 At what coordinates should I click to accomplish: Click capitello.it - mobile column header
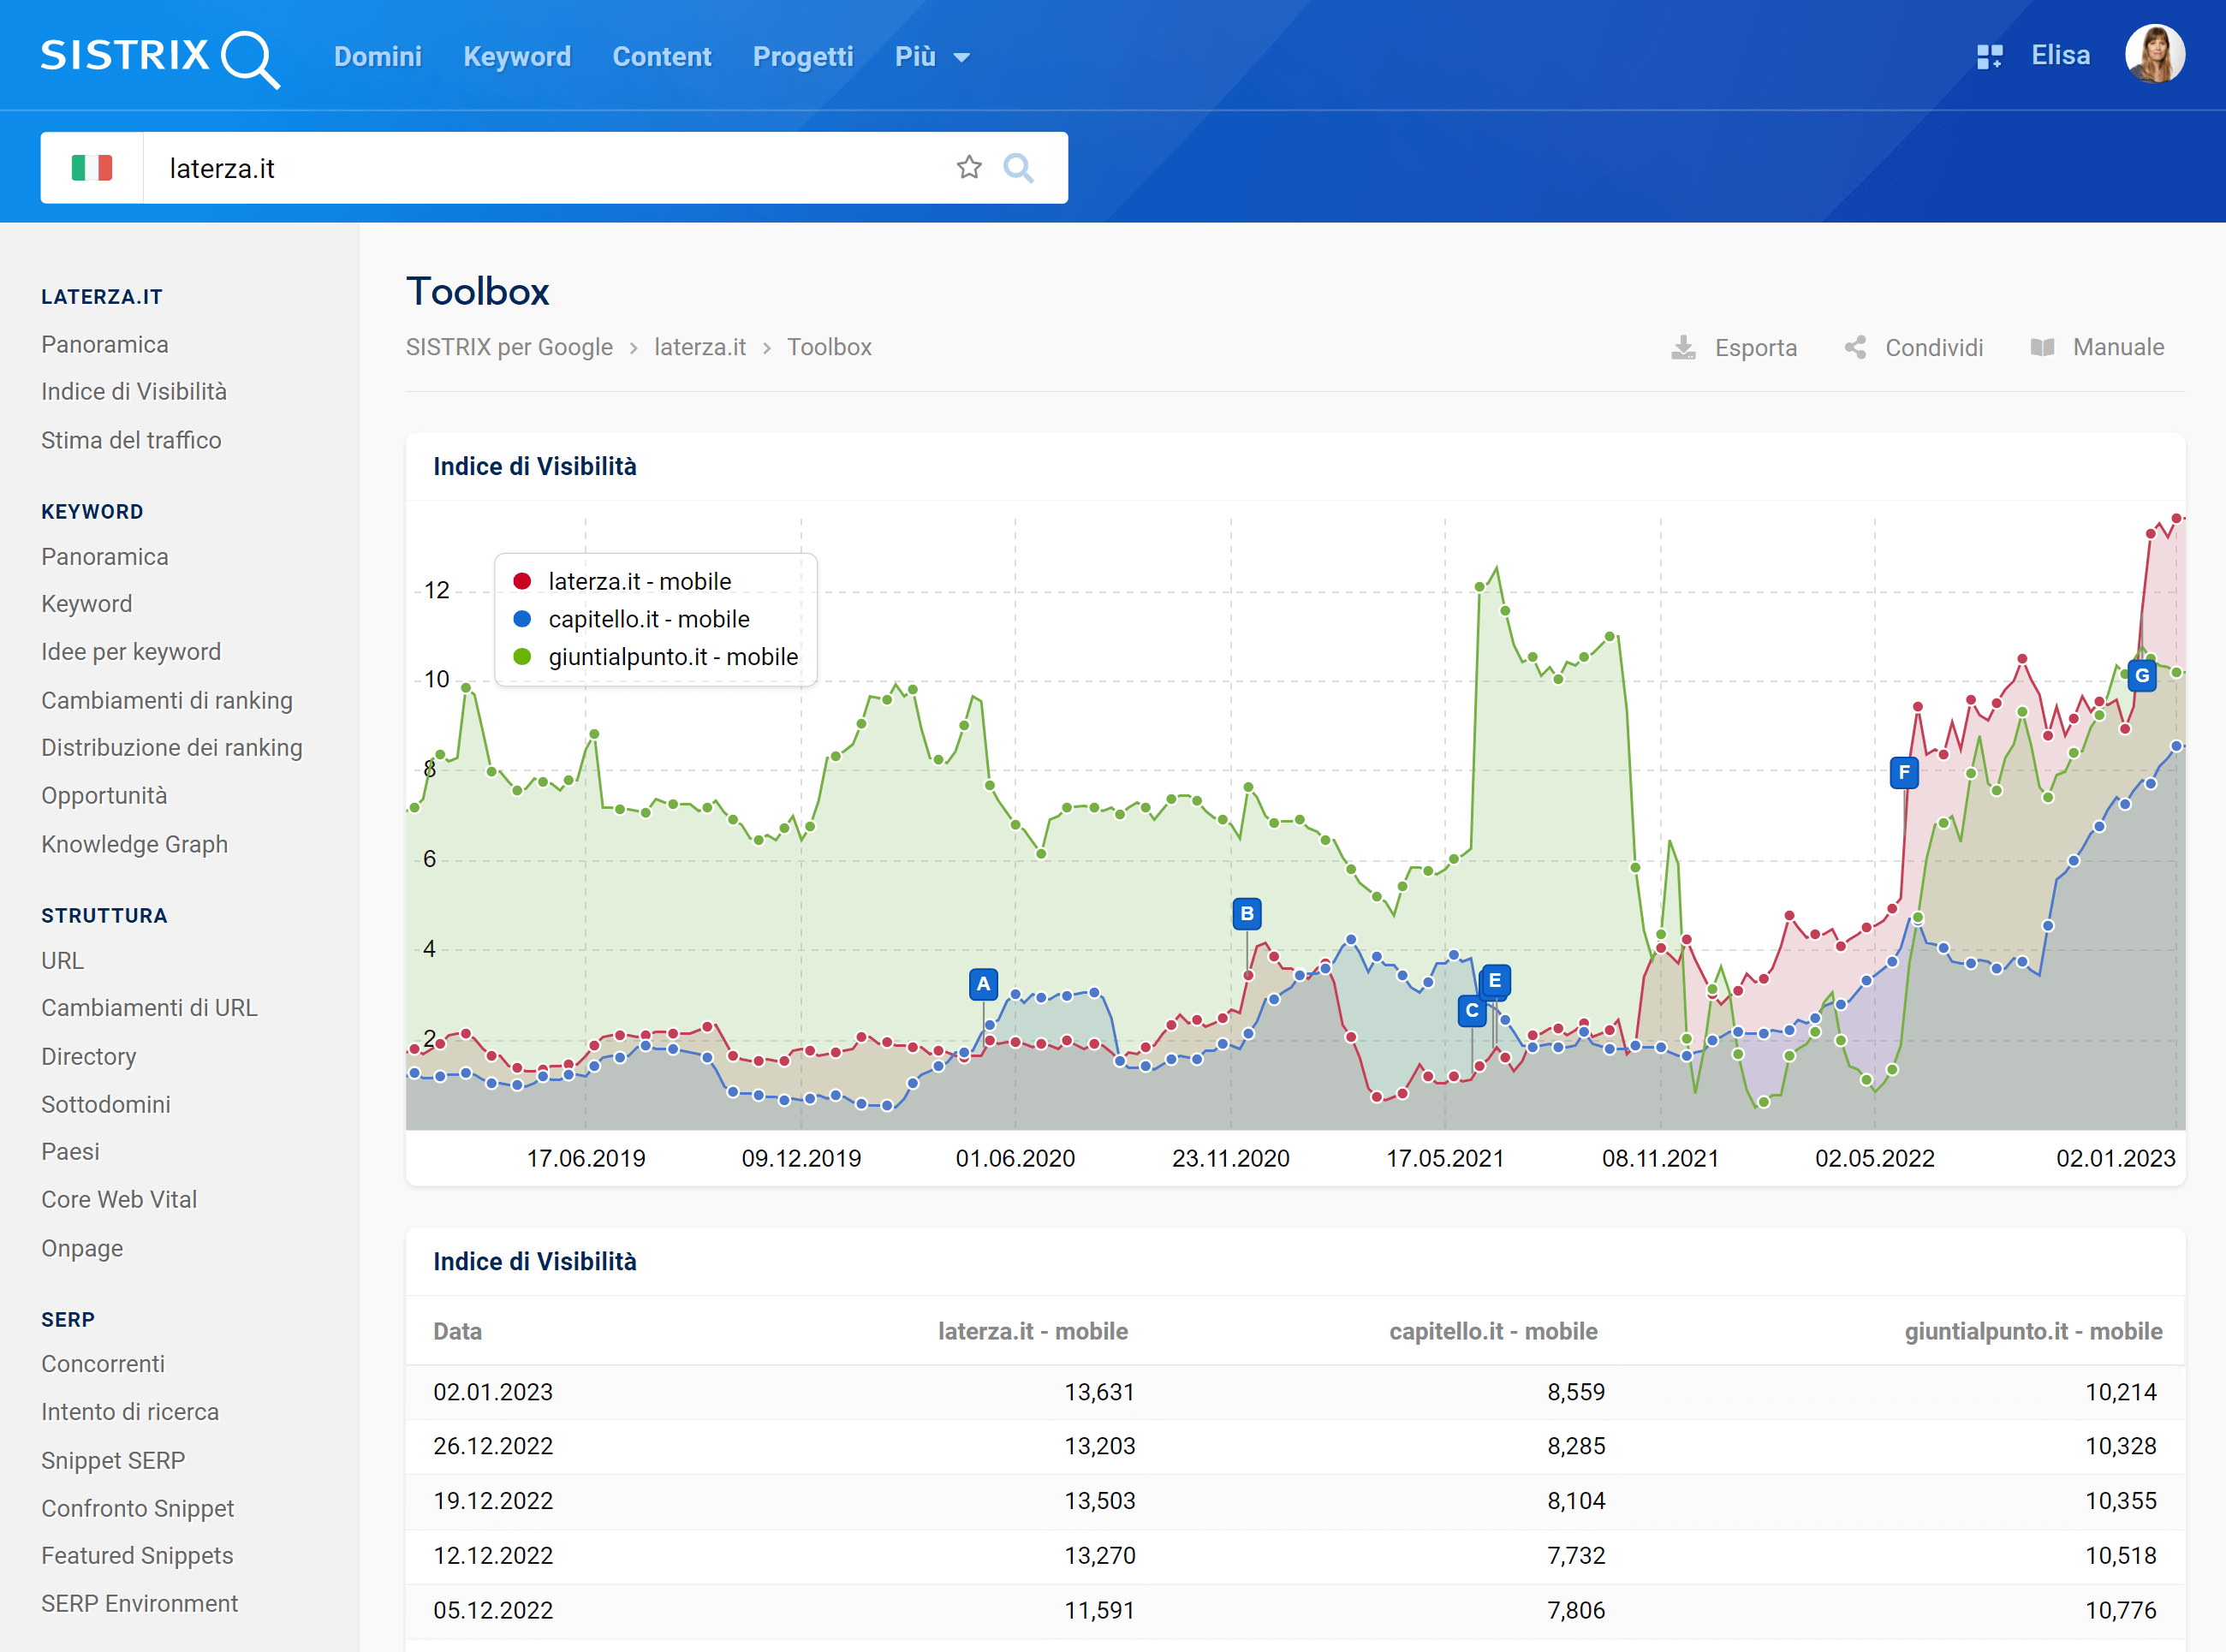[x=1493, y=1331]
